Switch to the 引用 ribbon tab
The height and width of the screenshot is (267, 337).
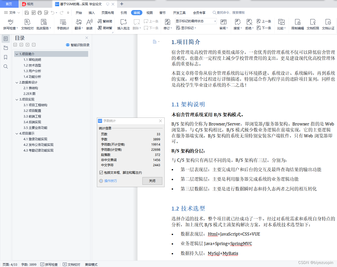(x=124, y=13)
